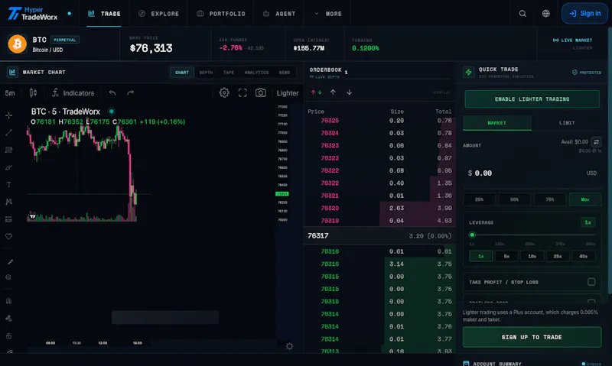Open the 5m timeframe selector

(10, 93)
